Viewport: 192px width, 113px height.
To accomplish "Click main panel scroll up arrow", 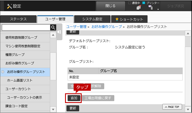I will click(x=188, y=33).
